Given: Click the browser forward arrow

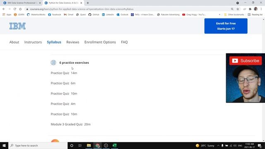Looking at the screenshot, I should pyautogui.click(x=9, y=9).
